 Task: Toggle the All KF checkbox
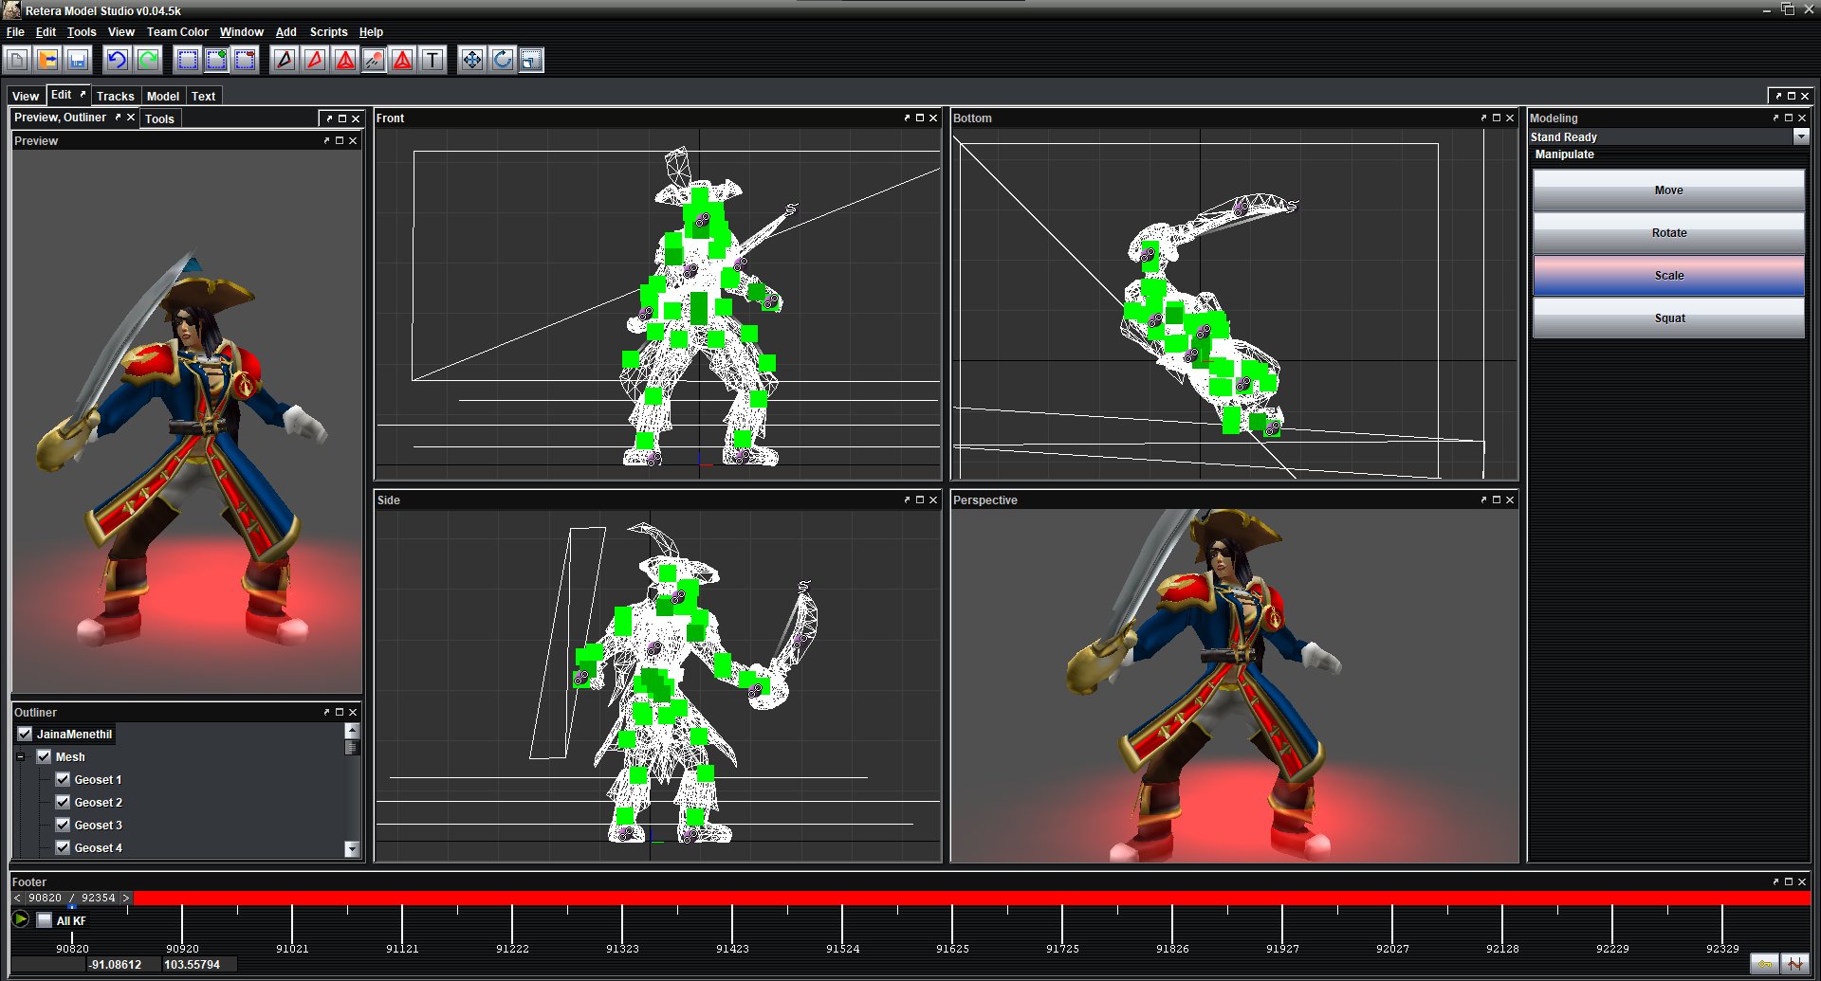pyautogui.click(x=45, y=920)
